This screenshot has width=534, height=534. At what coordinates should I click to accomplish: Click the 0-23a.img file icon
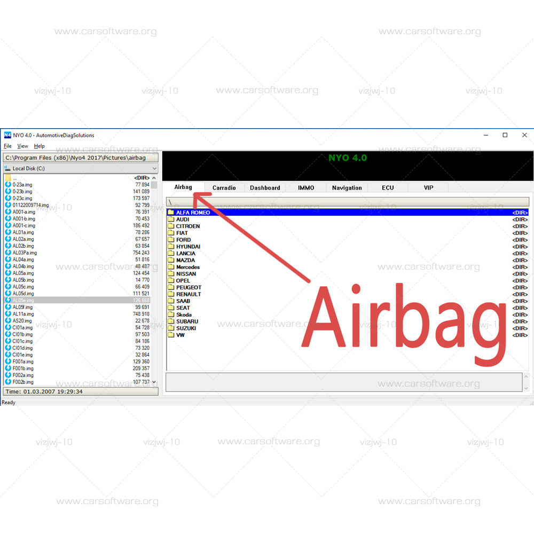pos(8,185)
